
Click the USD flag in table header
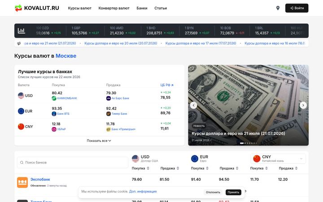[135, 158]
